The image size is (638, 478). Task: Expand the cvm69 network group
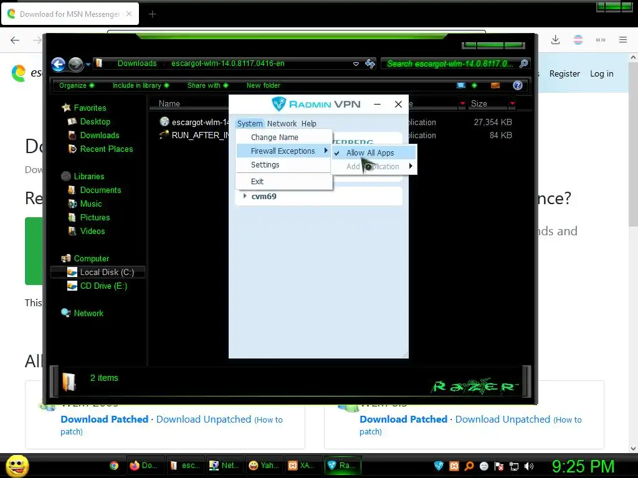click(244, 196)
